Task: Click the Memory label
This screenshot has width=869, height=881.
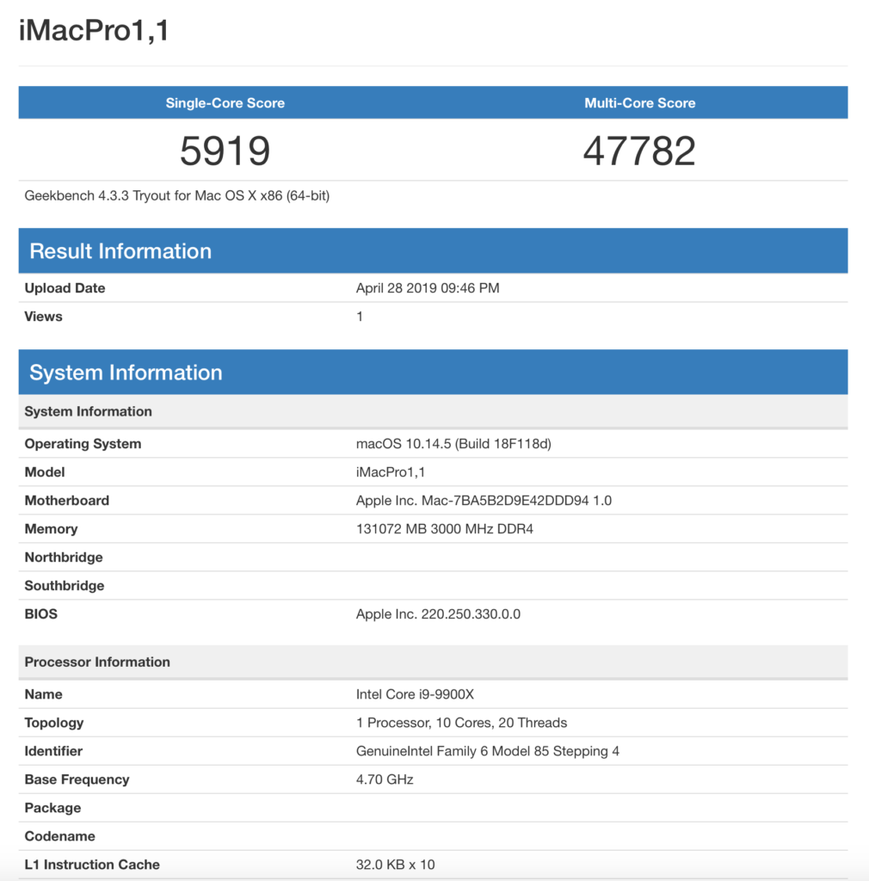Action: [51, 529]
